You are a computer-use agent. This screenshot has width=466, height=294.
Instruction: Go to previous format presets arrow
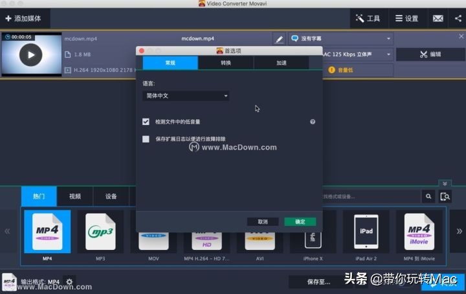click(x=7, y=231)
